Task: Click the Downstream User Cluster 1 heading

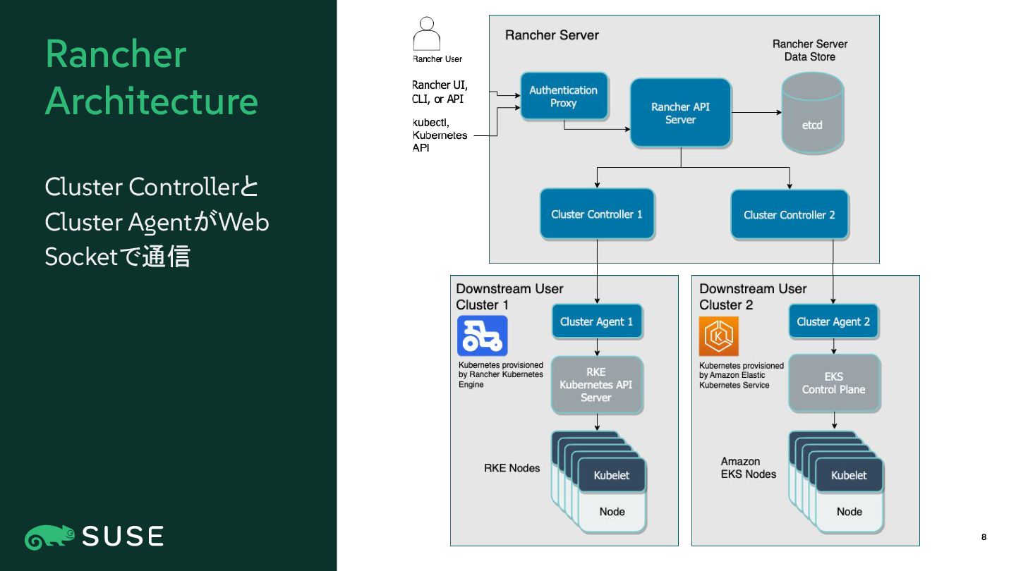Action: point(509,297)
